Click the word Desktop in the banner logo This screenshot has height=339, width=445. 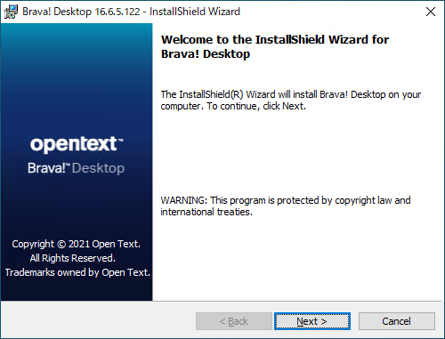click(98, 168)
